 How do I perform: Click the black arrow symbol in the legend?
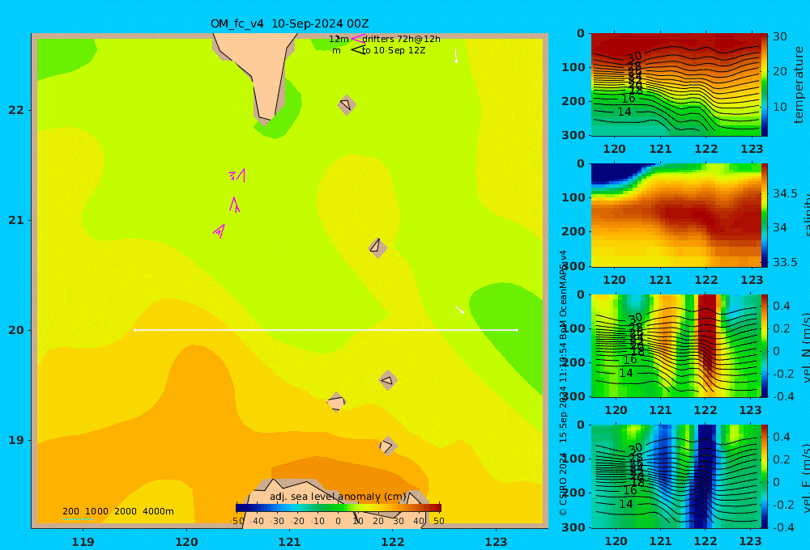tap(358, 50)
